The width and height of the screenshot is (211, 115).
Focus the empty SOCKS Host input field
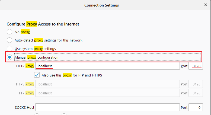pyautogui.click(x=107, y=107)
